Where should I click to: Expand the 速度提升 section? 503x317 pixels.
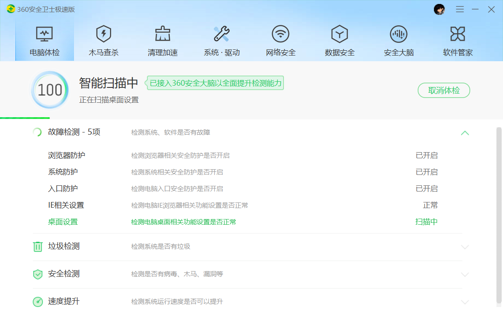pyautogui.click(x=465, y=302)
